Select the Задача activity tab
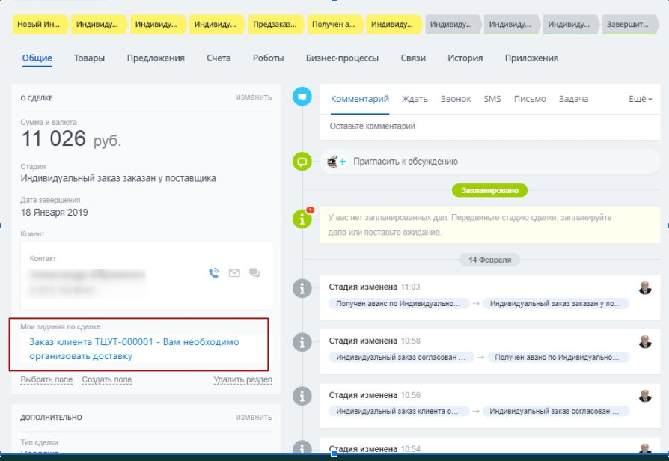 pyautogui.click(x=573, y=99)
